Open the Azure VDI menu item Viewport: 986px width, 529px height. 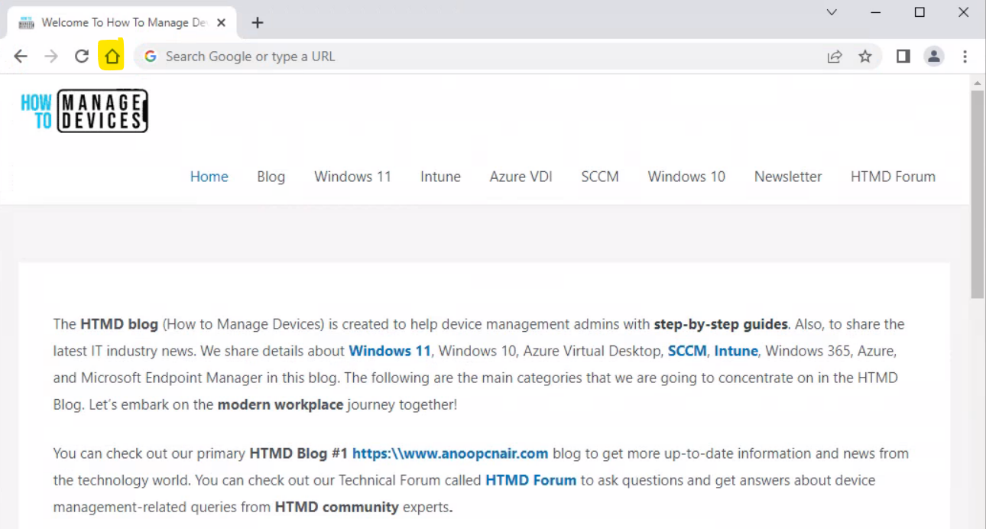pos(521,177)
